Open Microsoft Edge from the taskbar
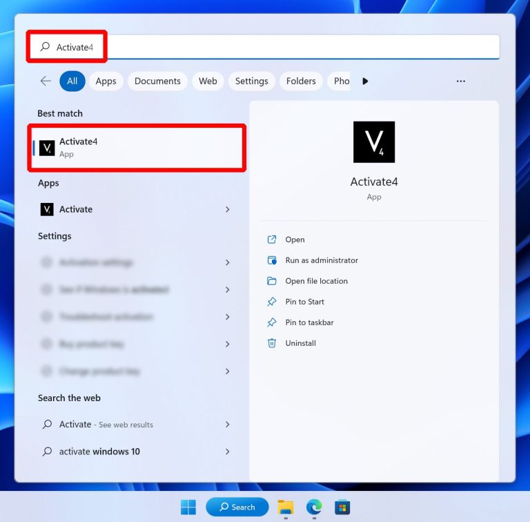Screen dimensions: 530x522 (314, 507)
